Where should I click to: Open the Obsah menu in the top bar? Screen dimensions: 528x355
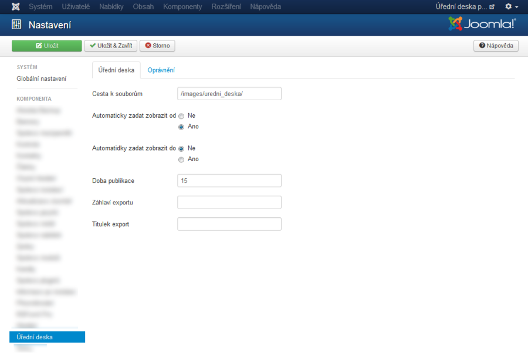[x=143, y=6]
